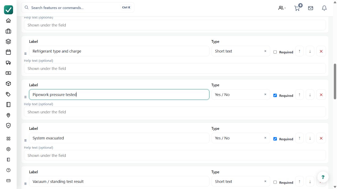Click the Vacuum / standing test result label input
337x189 pixels.
[x=119, y=182]
